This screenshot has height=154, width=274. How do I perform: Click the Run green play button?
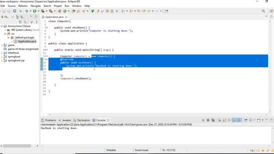coord(35,11)
